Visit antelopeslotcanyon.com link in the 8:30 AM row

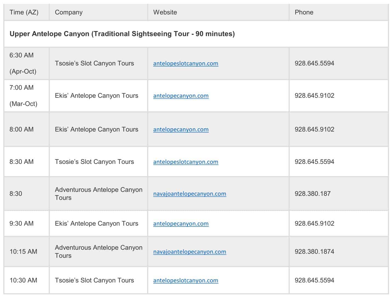pos(185,162)
